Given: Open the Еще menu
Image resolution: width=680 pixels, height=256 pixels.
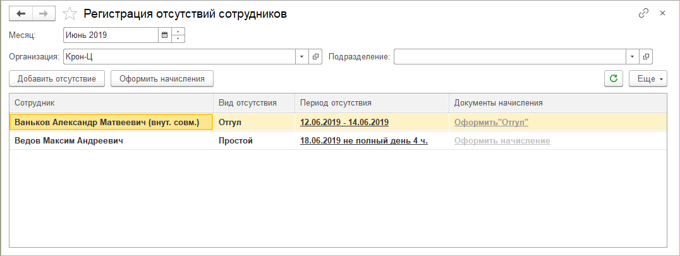Looking at the screenshot, I should [648, 78].
